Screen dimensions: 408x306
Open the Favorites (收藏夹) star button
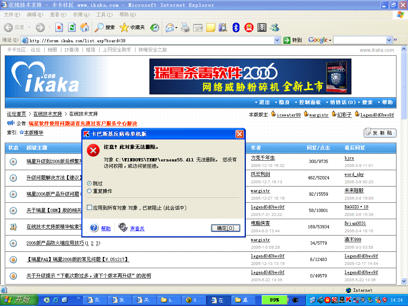pyautogui.click(x=132, y=27)
